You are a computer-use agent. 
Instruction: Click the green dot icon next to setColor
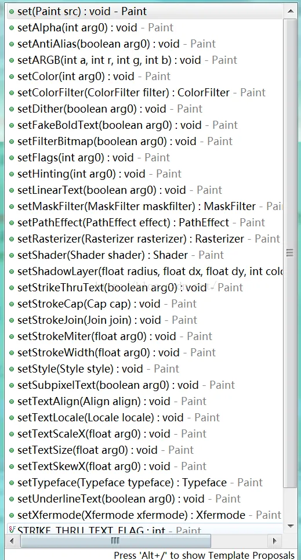[12, 77]
